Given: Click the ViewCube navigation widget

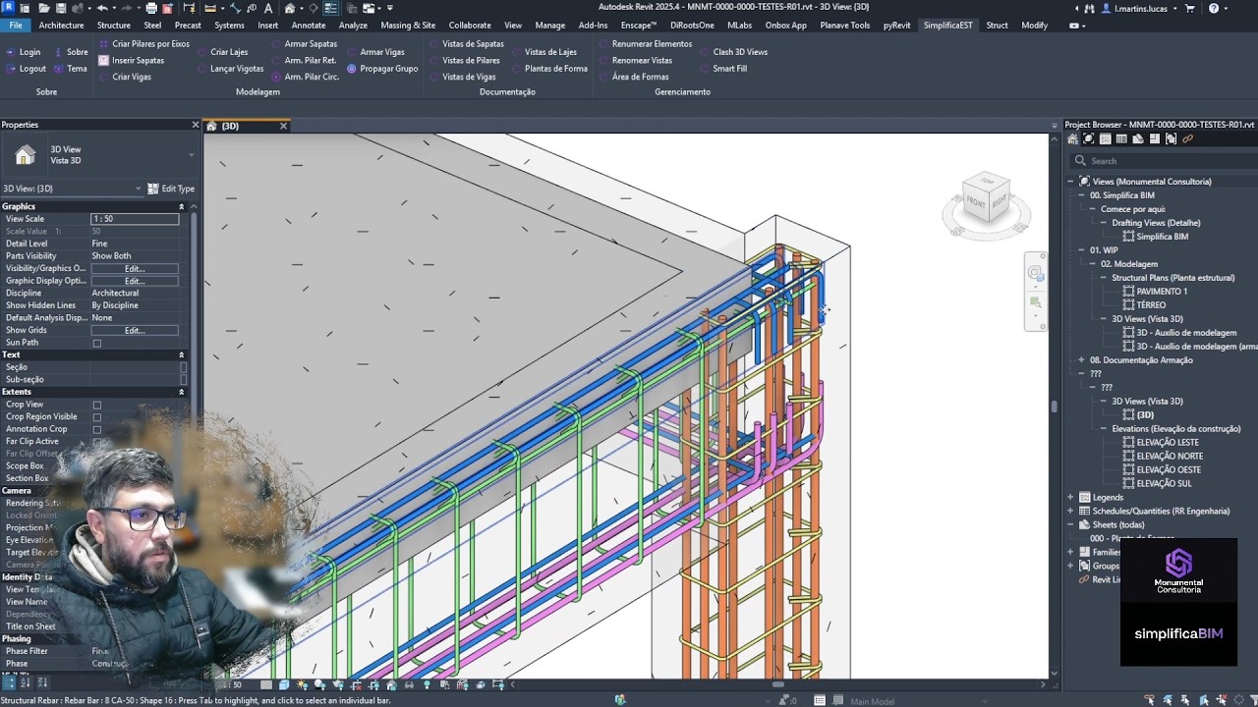Looking at the screenshot, I should [986, 204].
